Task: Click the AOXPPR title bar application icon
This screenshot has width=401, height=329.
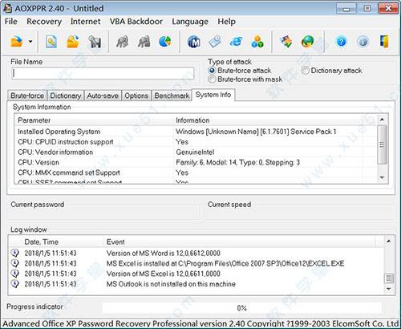Action: pyautogui.click(x=8, y=8)
